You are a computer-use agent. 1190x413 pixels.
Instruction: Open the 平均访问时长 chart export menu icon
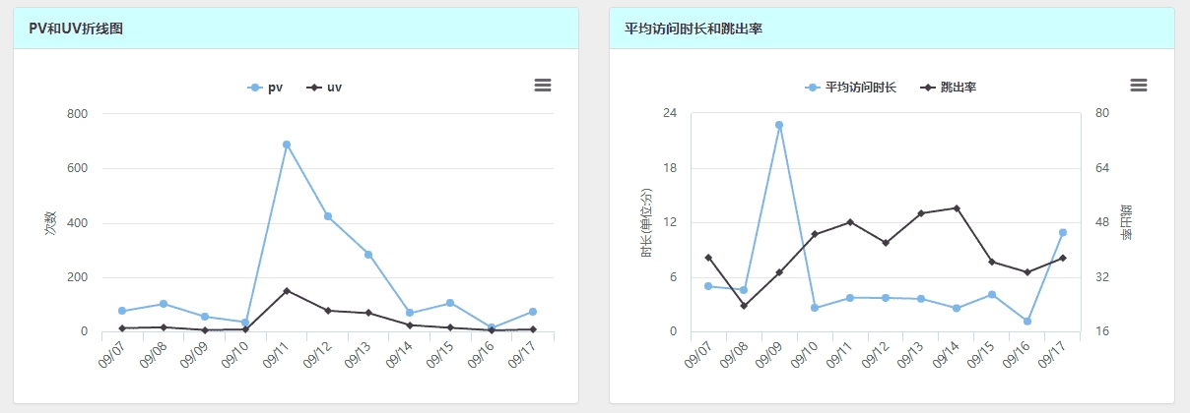tap(1139, 86)
